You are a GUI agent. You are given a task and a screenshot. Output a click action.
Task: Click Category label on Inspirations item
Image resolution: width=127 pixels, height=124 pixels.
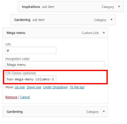coord(108,7)
